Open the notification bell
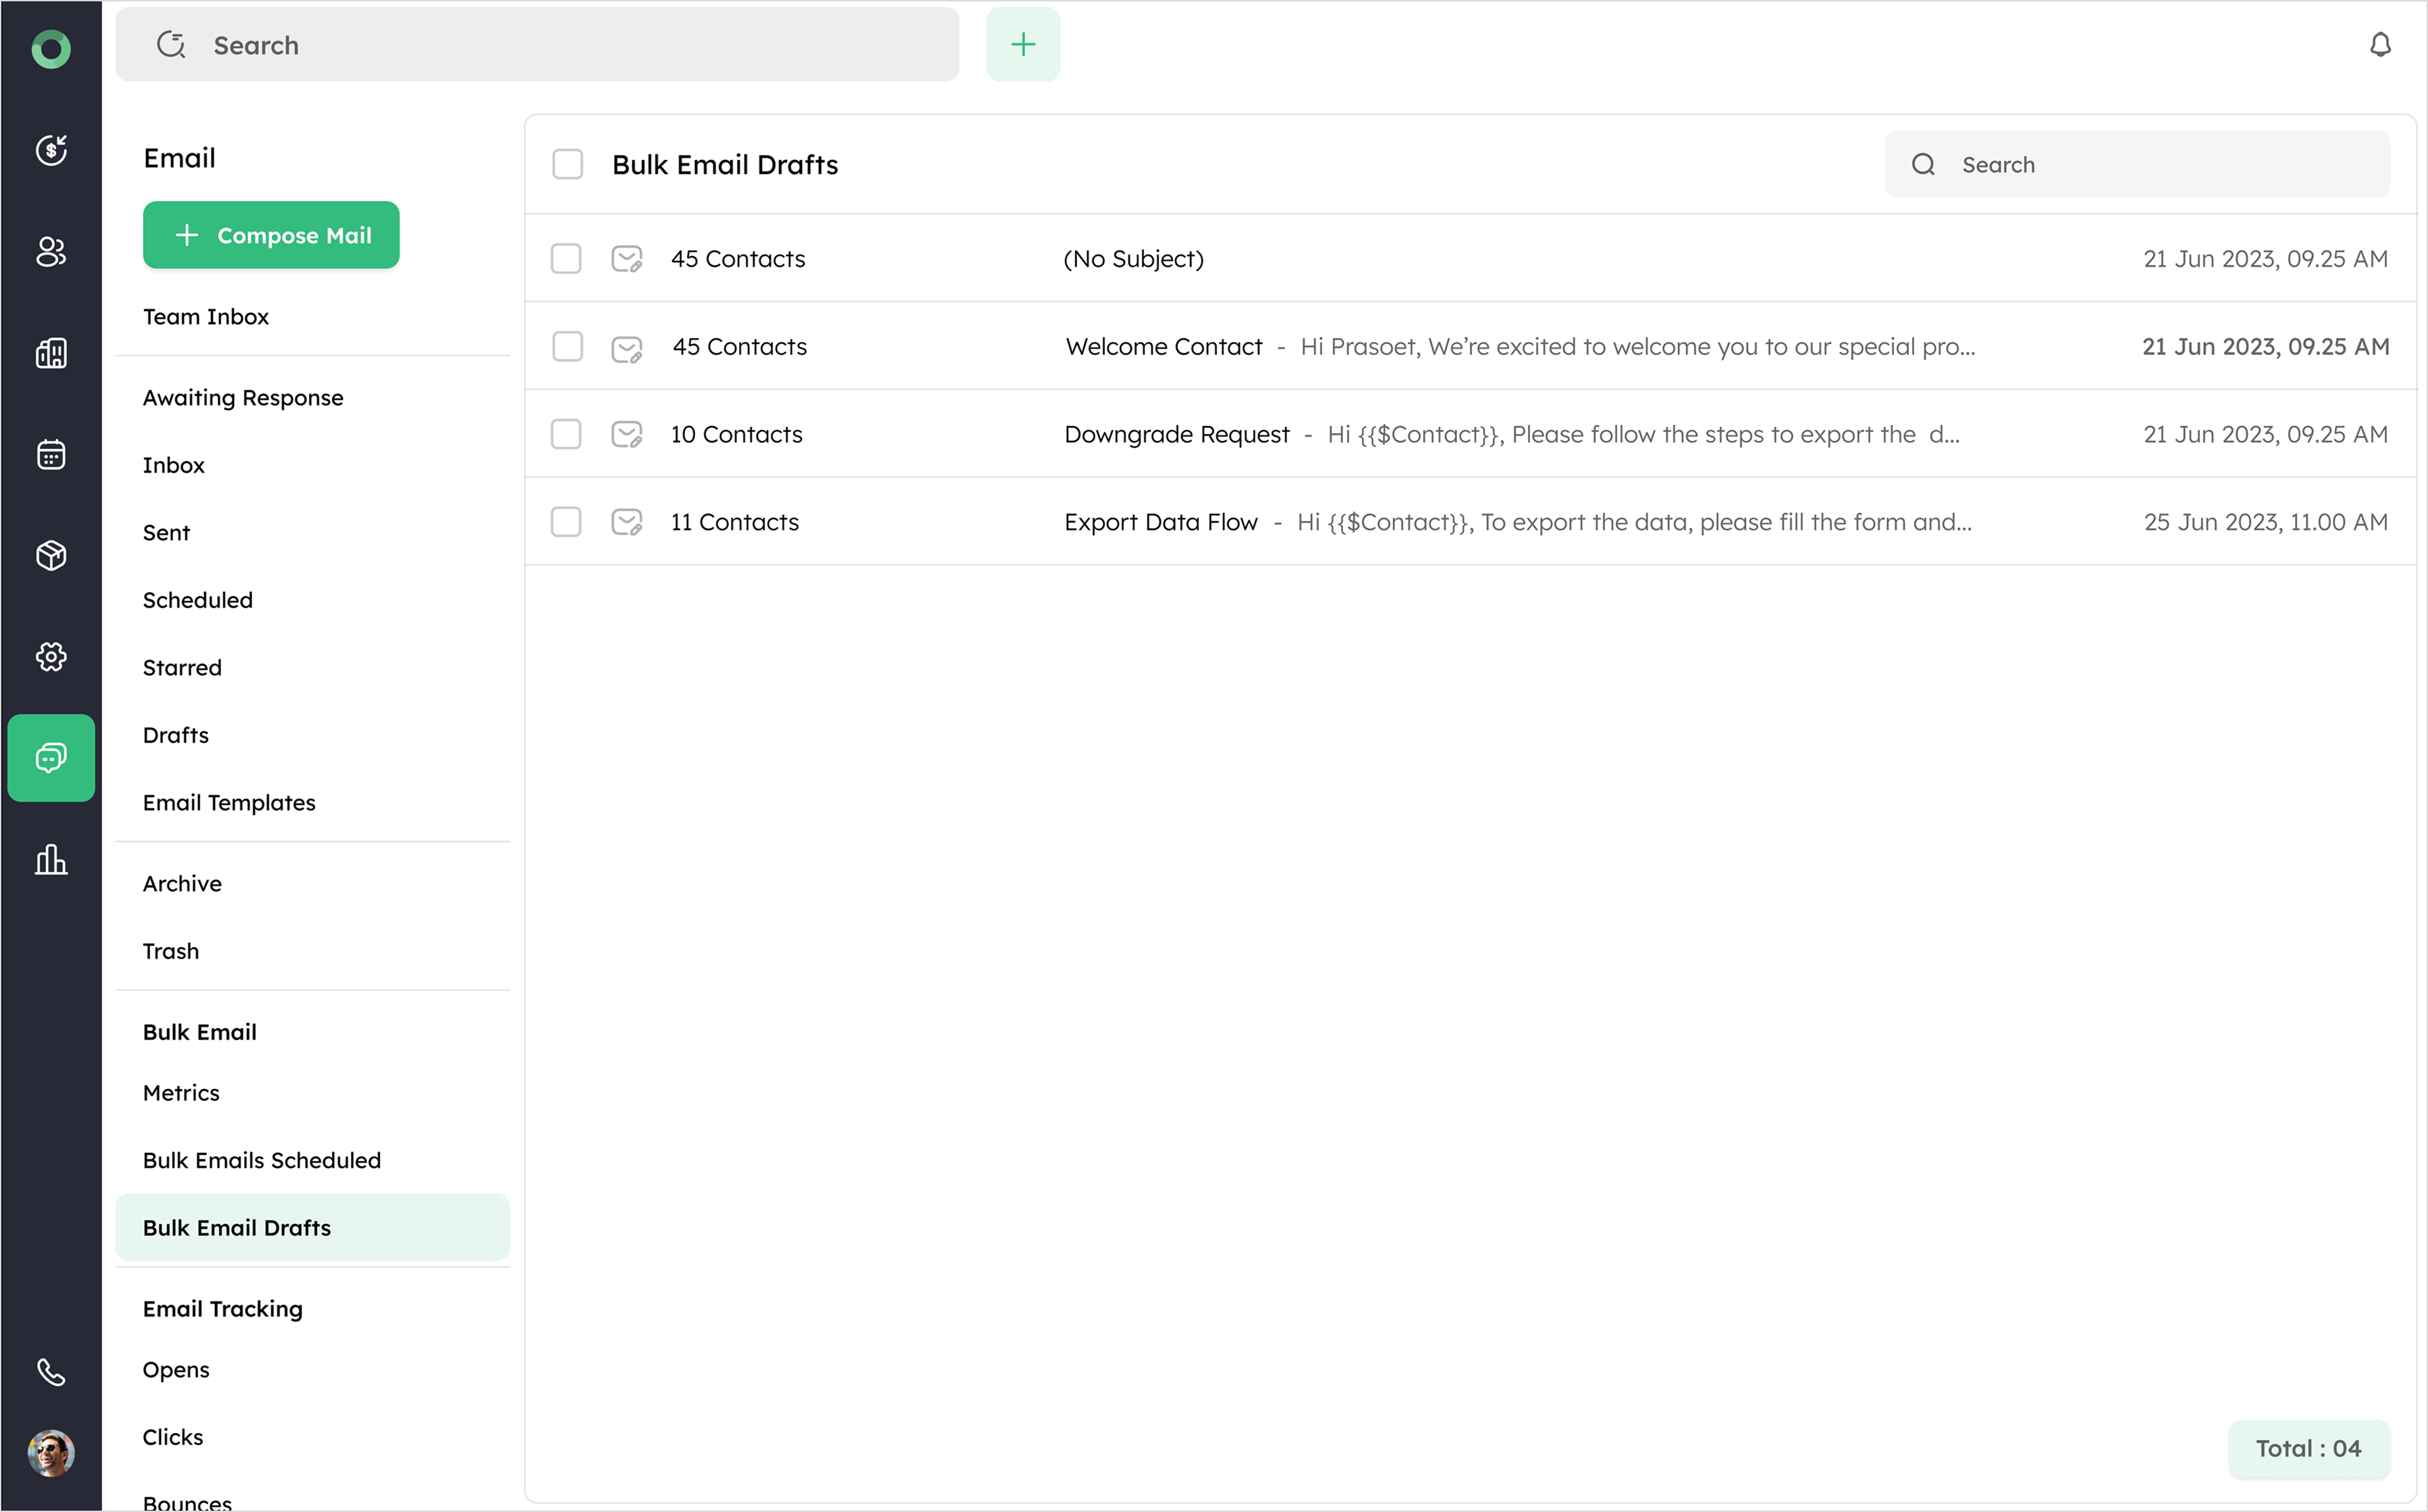This screenshot has width=2428, height=1512. 2380,45
